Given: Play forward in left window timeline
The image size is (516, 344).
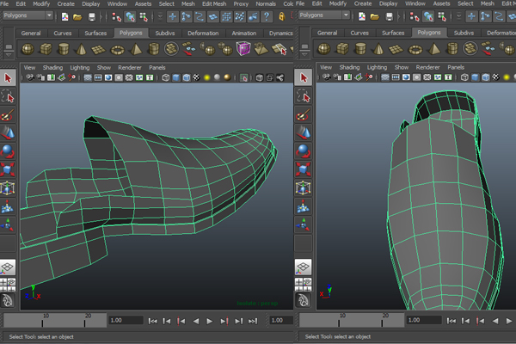Looking at the screenshot, I should [209, 321].
